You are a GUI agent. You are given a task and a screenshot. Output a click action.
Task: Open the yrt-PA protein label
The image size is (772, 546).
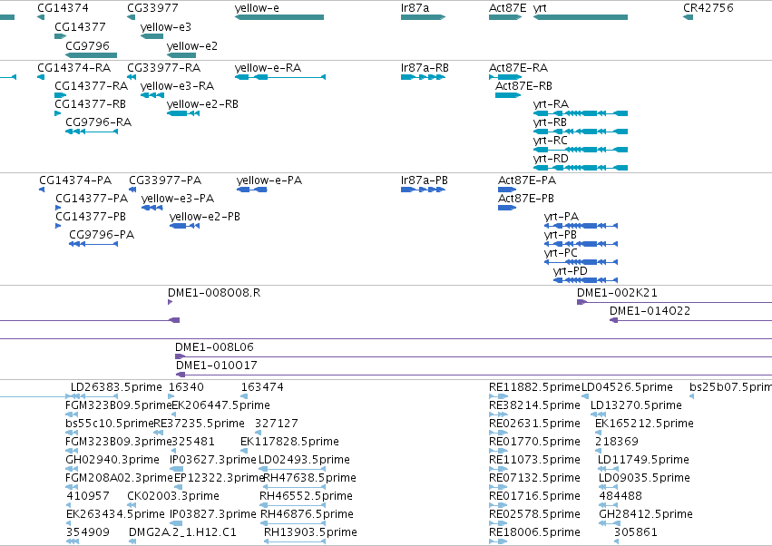pos(562,217)
